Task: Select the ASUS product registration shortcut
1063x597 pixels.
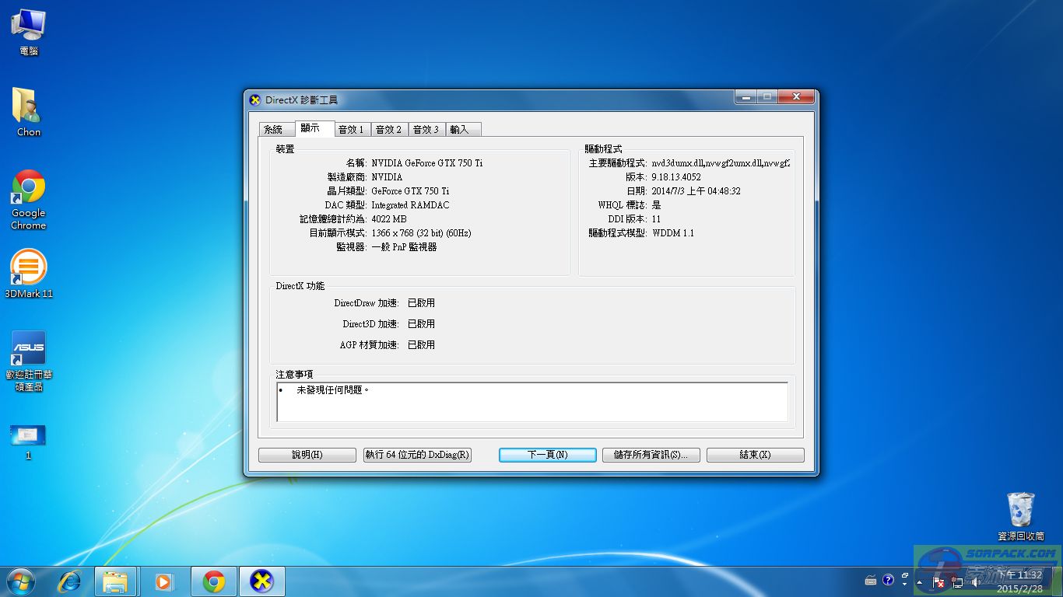Action: click(28, 349)
